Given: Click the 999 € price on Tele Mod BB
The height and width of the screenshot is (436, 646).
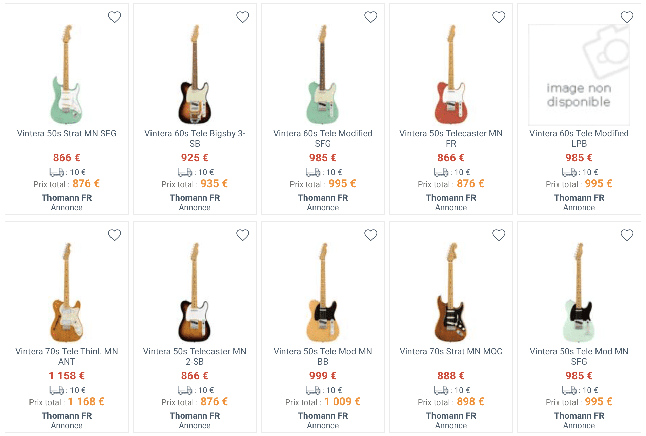Looking at the screenshot, I should pos(323,376).
